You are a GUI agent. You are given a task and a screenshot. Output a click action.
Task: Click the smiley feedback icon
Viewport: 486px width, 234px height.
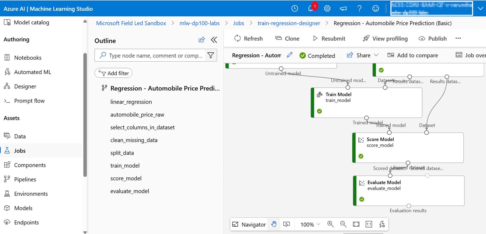(x=376, y=8)
